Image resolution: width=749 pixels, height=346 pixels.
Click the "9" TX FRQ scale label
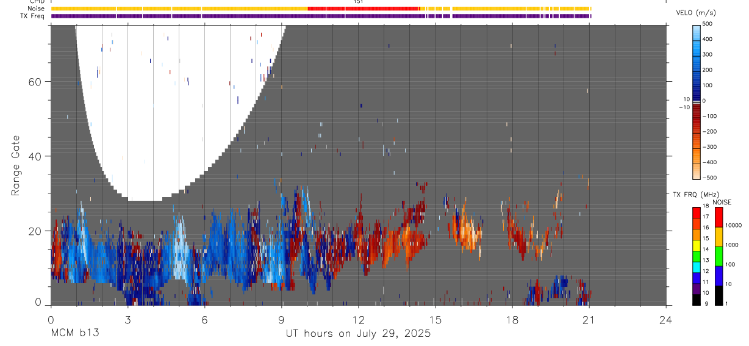706,303
